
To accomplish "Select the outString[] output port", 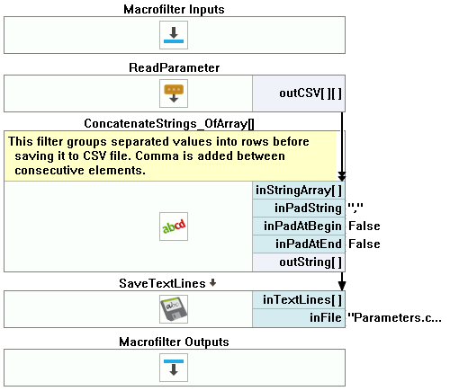I will 299,262.
